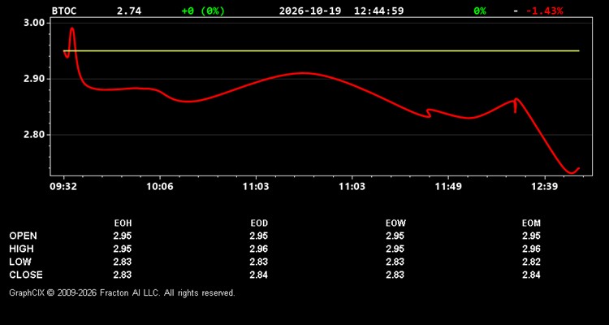
Task: Click the red -1.43% value
Action: pos(544,11)
